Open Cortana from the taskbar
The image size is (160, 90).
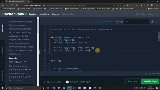pyautogui.click(x=43, y=88)
